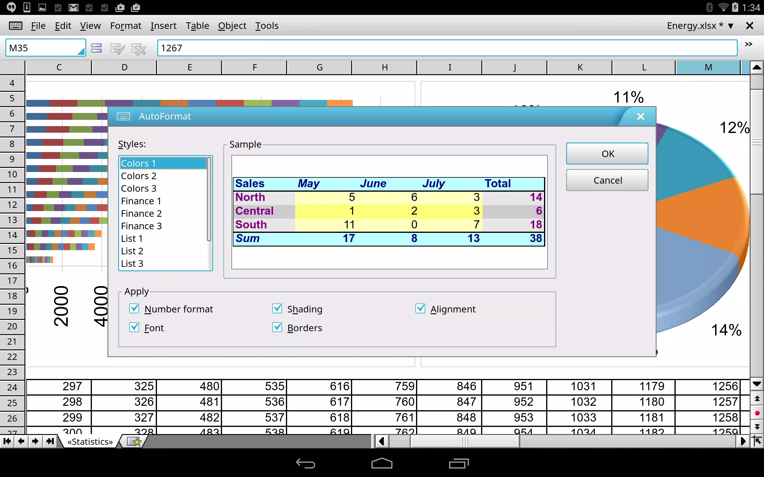Select Colors 1 style
This screenshot has height=477, width=764.
click(163, 163)
